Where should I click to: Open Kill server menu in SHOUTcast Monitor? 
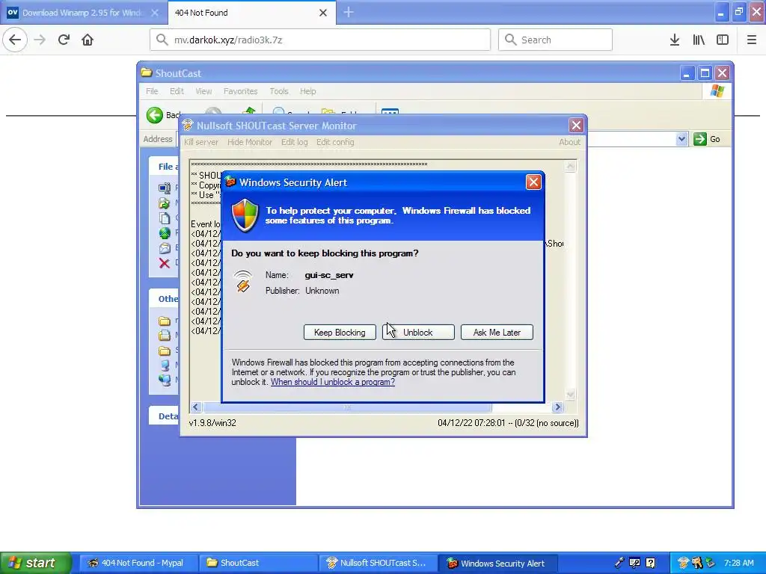200,142
